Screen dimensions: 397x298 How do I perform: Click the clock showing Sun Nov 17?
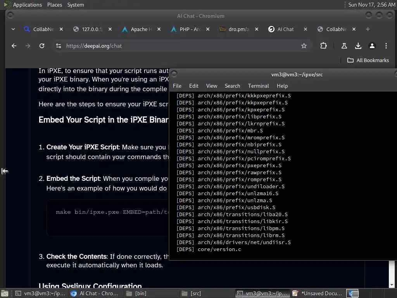click(372, 5)
